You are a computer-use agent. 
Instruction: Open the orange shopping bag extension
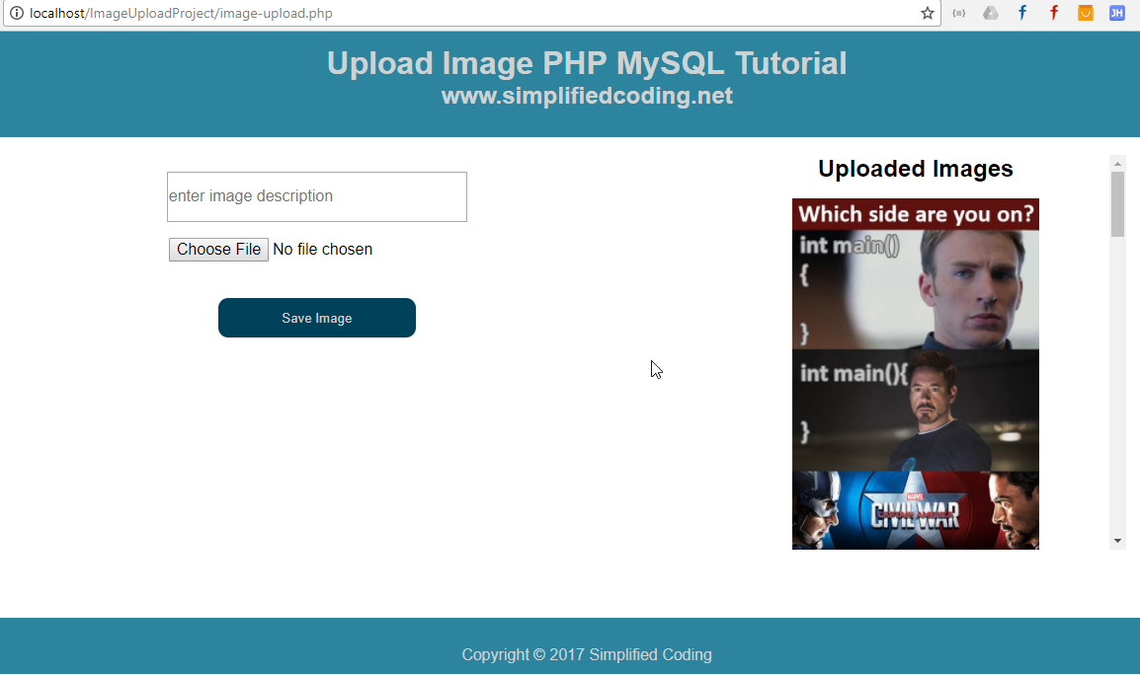pos(1085,13)
